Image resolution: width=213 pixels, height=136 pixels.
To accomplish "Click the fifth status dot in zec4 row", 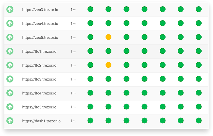I will tap(162, 23).
